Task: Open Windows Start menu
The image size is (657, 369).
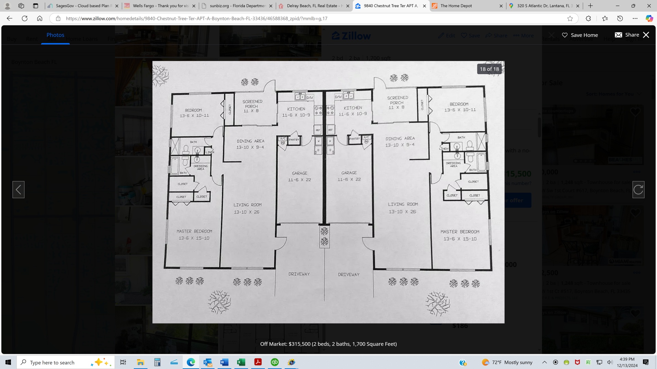Action: (8, 362)
